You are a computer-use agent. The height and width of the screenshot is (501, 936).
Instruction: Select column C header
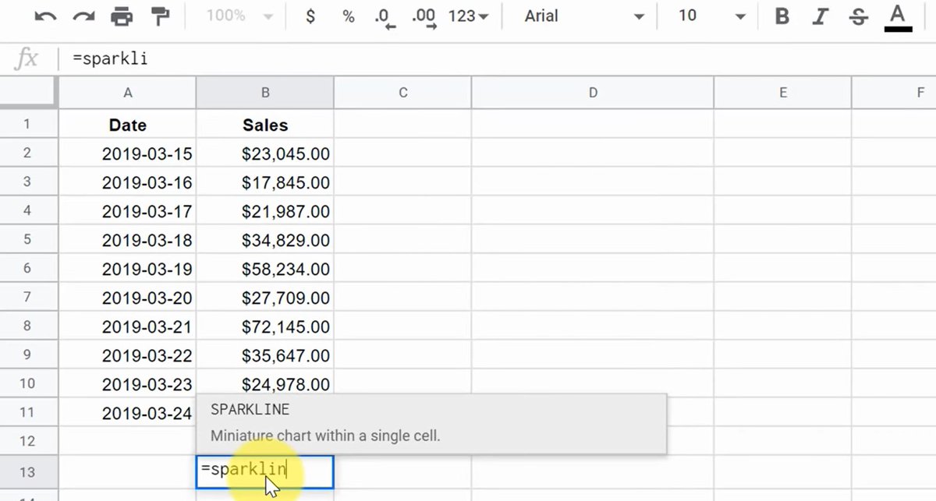[x=403, y=93]
